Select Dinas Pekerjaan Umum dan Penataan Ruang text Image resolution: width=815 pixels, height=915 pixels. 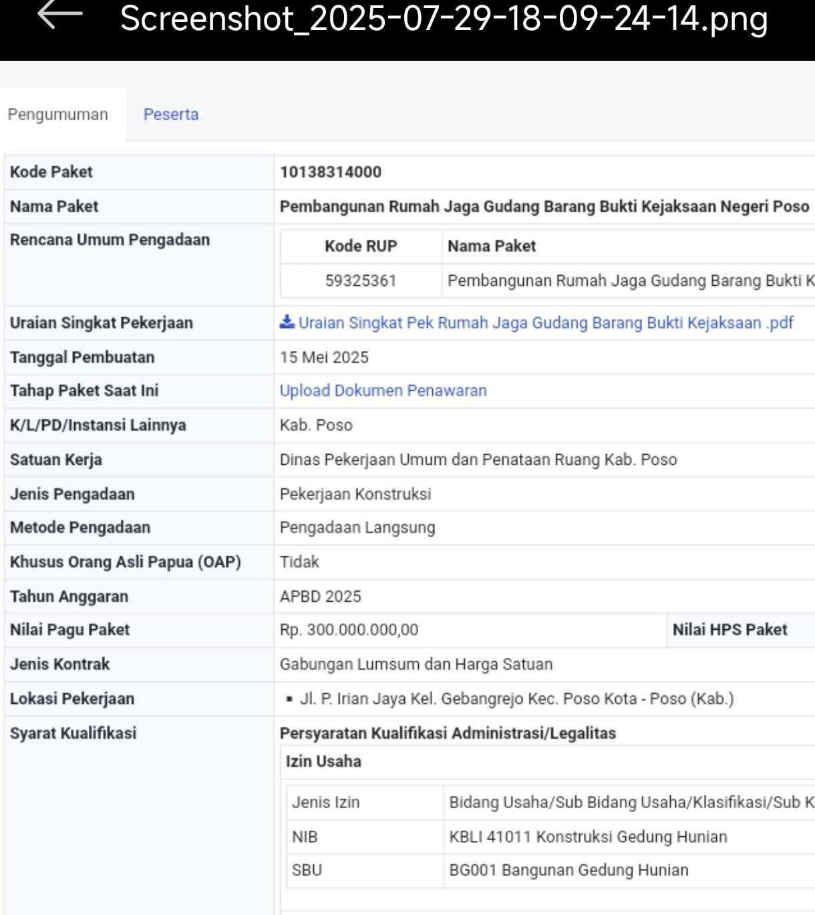click(x=478, y=460)
